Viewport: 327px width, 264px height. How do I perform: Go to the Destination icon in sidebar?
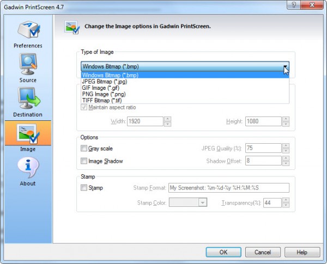click(x=27, y=99)
